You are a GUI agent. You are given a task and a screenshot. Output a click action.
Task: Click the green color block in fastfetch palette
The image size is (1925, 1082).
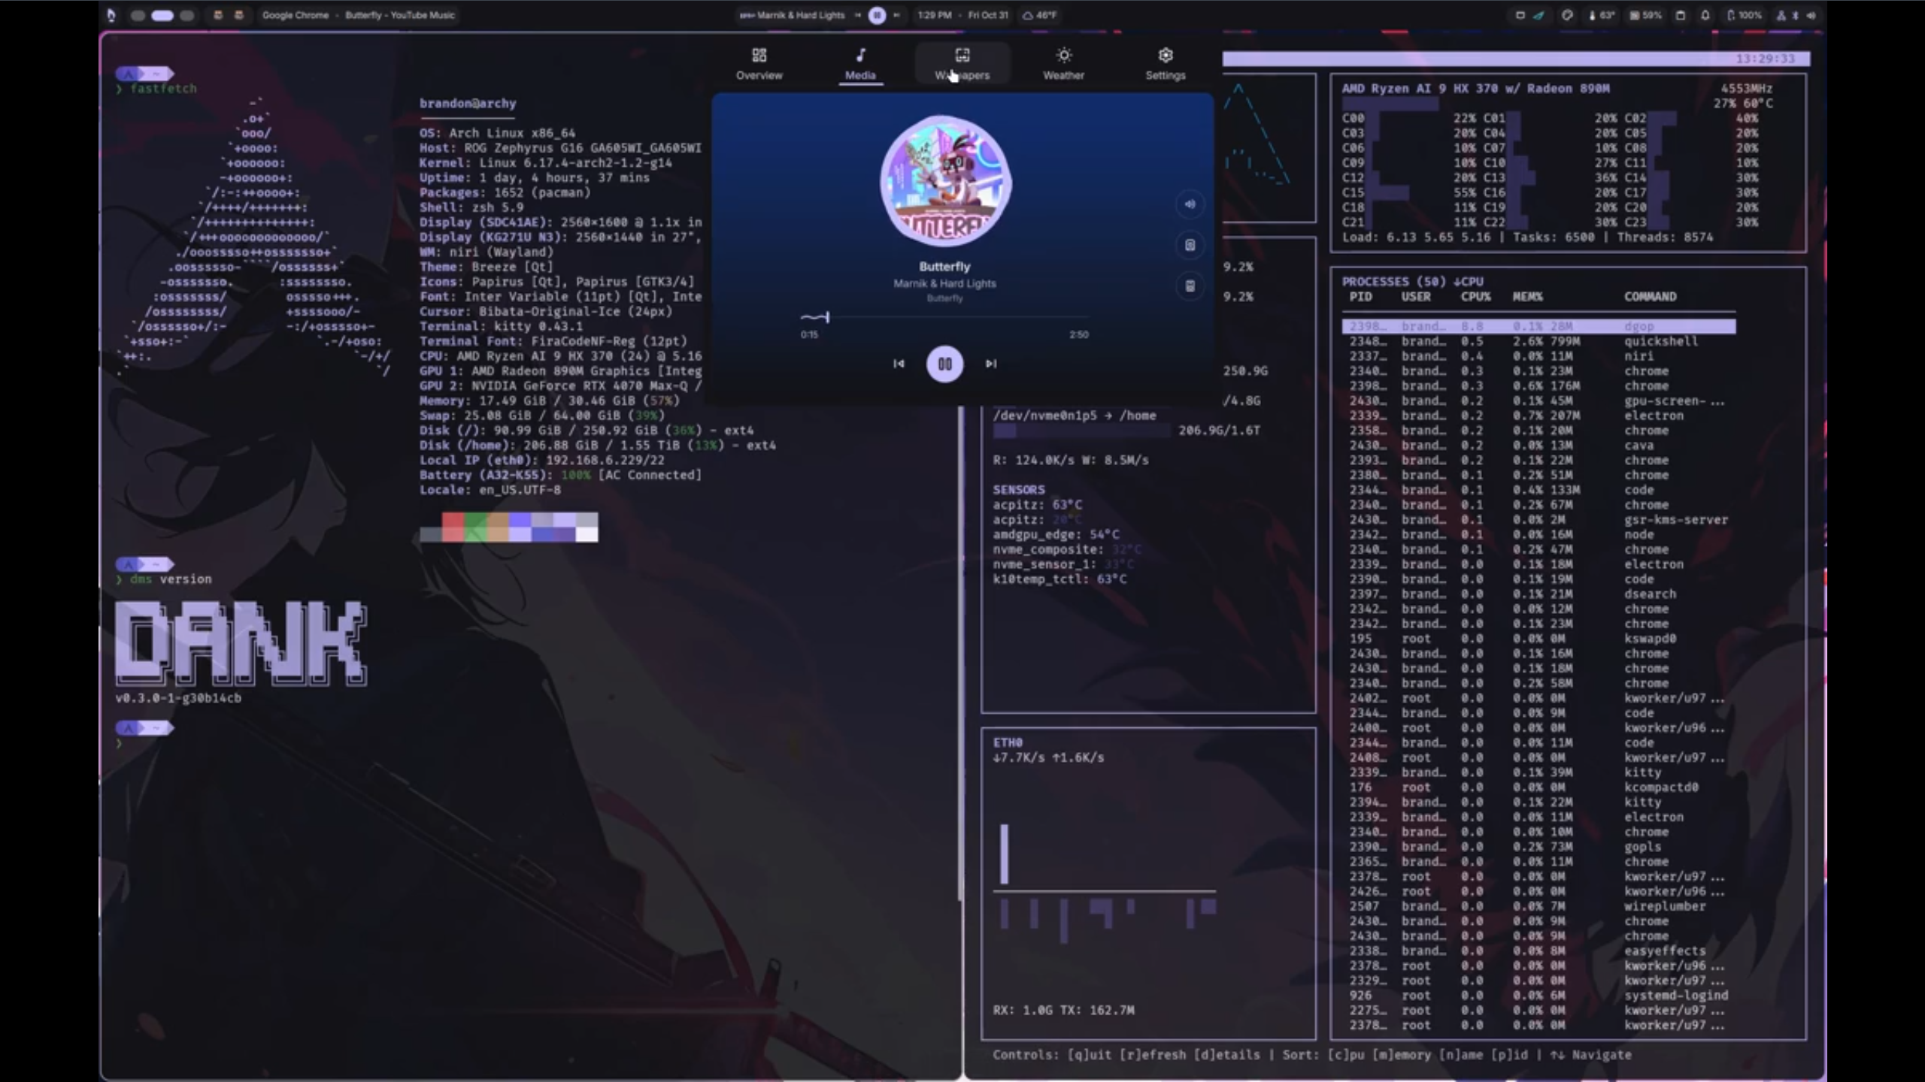[475, 527]
